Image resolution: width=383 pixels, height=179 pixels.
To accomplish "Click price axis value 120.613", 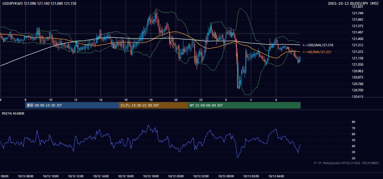I will [x=358, y=97].
